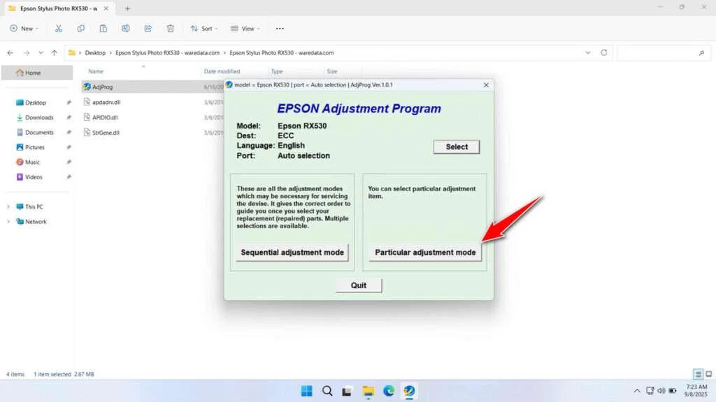716x402 pixels.
Task: Expand the Sort dropdown
Action: coord(203,28)
